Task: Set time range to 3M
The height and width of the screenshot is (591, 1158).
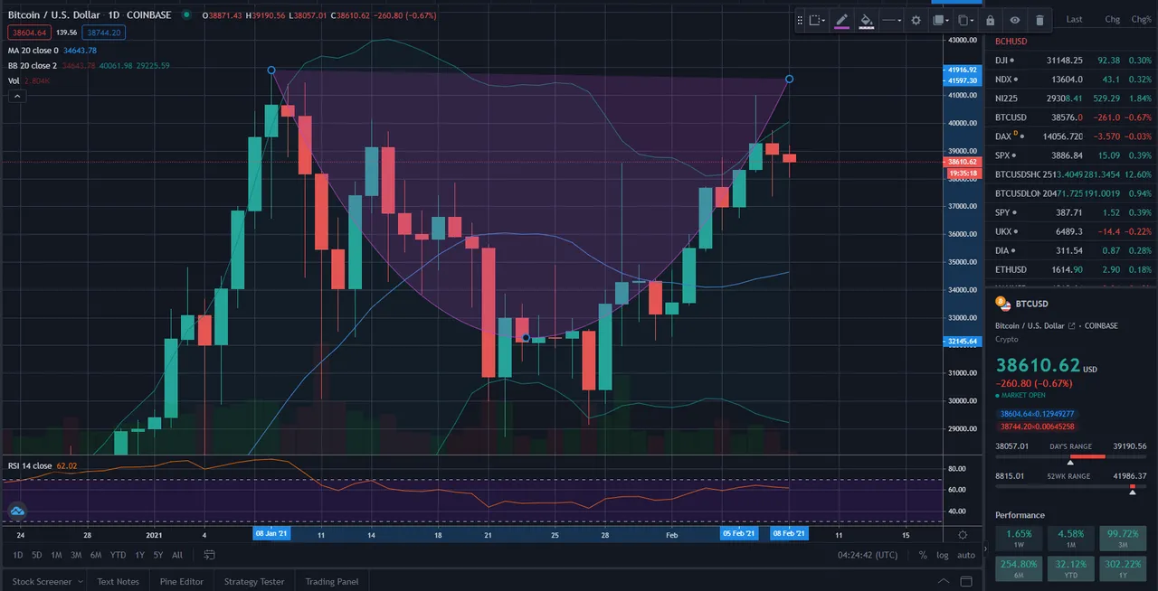Action: tap(76, 555)
